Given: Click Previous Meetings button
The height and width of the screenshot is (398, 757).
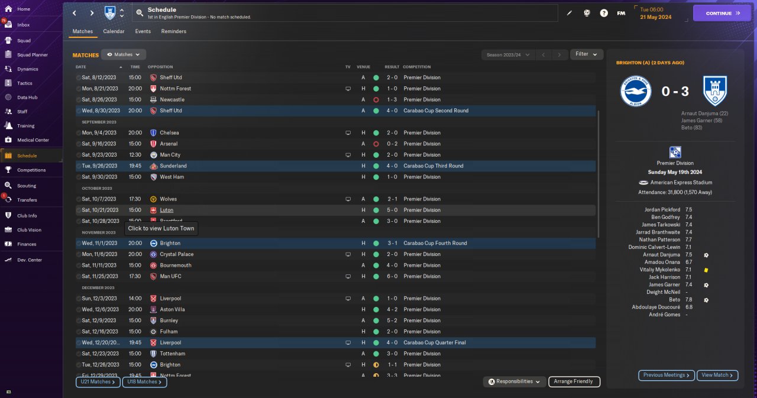Looking at the screenshot, I should click(667, 375).
